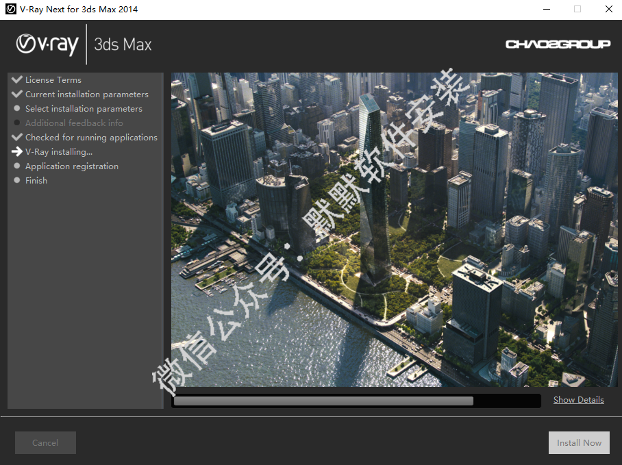The width and height of the screenshot is (622, 465).
Task: Click the checkmark beside Checked for running applications
Action: pos(17,137)
